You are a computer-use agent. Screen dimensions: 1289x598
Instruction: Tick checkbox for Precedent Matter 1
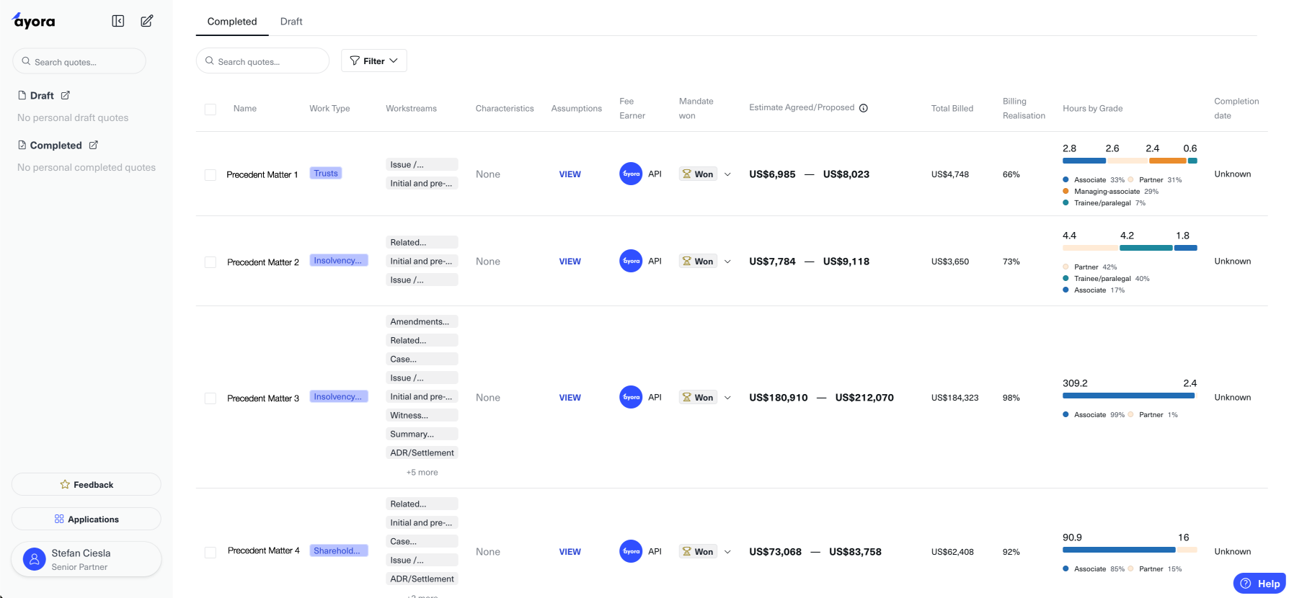211,175
